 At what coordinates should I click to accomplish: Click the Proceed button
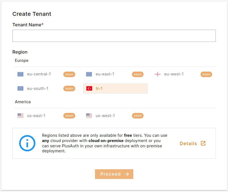tap(114, 174)
